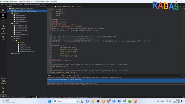
Task: Collapse the qml.qrc resource node
Action: pos(12,38)
